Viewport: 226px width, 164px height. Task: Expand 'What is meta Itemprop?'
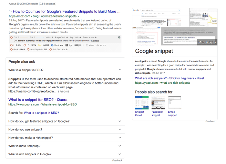tap(120, 146)
